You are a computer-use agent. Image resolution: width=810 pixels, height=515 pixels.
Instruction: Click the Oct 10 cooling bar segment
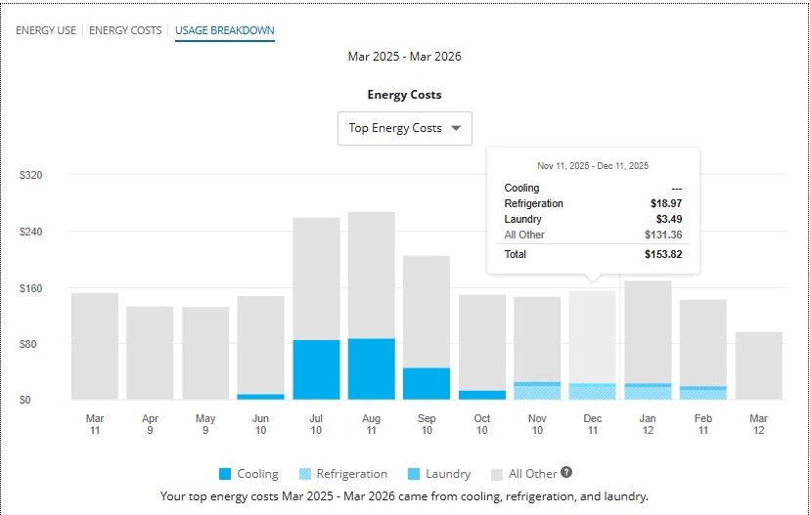[482, 395]
